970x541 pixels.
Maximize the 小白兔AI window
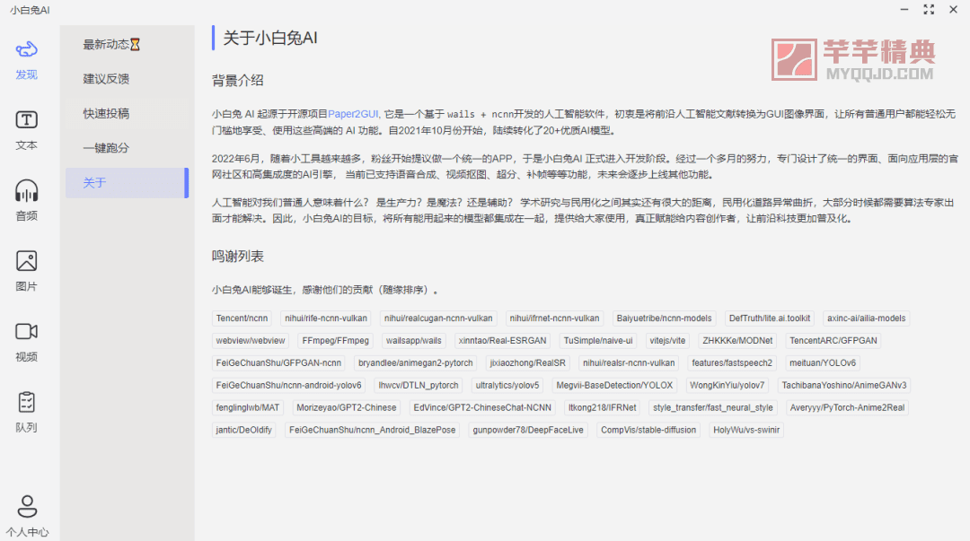[929, 9]
